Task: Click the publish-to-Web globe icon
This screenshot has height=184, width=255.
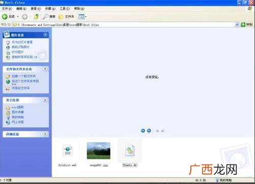Action: coord(8,82)
